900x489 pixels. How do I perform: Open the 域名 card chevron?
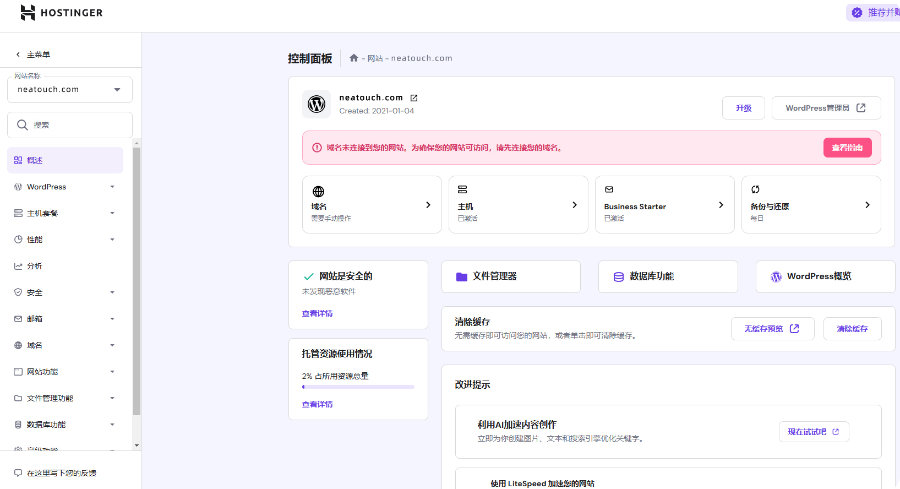[428, 205]
